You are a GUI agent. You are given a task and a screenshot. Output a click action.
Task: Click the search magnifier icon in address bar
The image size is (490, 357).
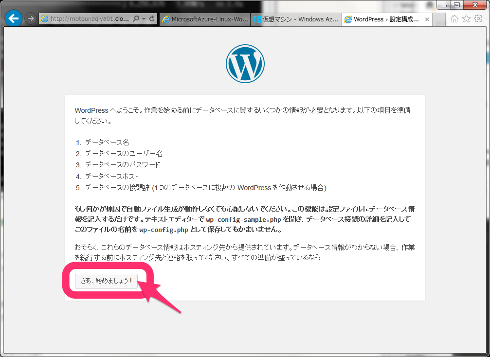coord(136,19)
